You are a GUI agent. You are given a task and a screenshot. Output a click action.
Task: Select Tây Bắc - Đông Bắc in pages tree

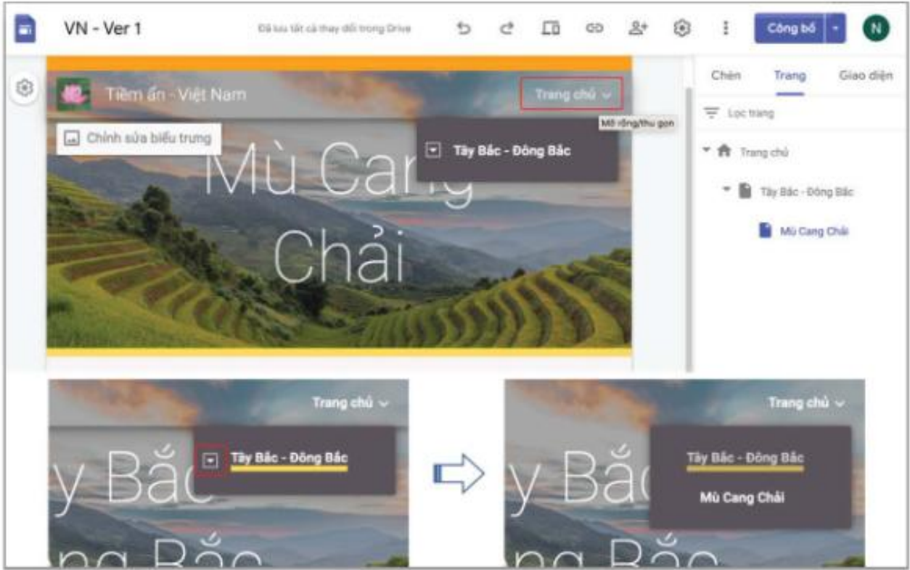coord(807,192)
